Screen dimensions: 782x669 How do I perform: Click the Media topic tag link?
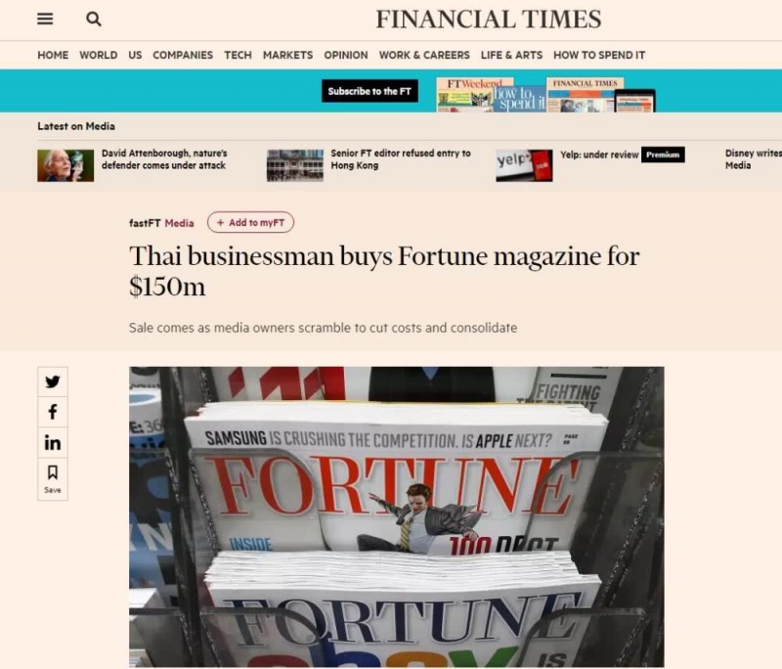click(x=179, y=223)
